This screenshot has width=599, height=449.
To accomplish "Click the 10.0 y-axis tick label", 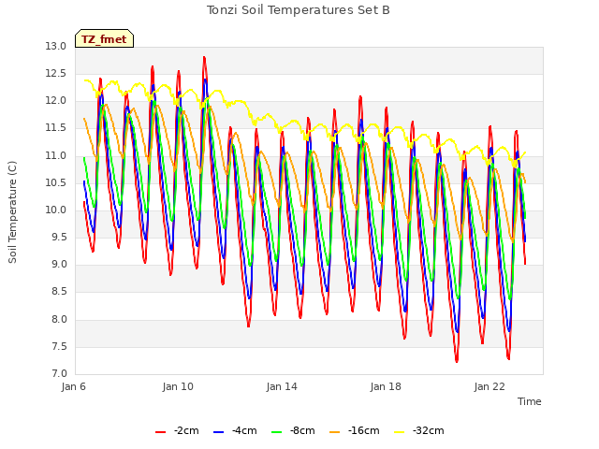I will point(56,210).
